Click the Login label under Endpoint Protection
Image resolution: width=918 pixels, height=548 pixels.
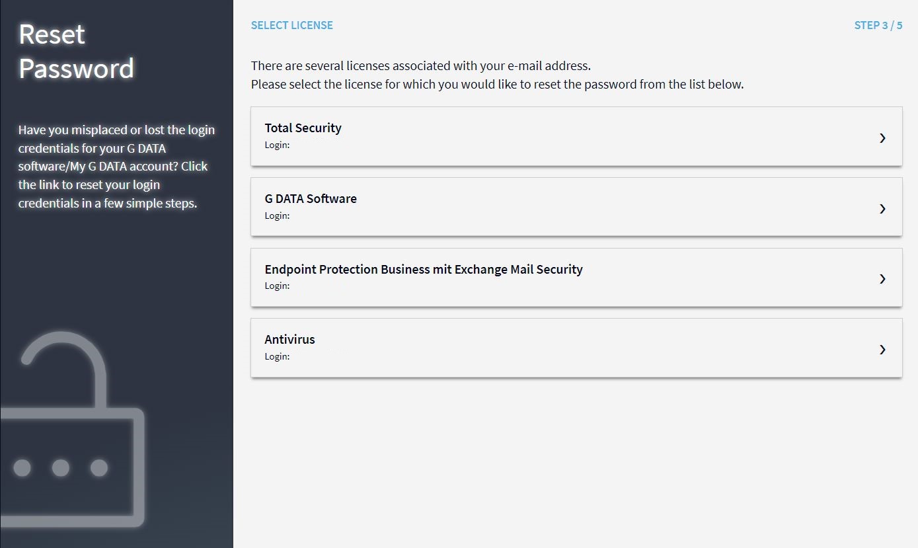(x=277, y=286)
